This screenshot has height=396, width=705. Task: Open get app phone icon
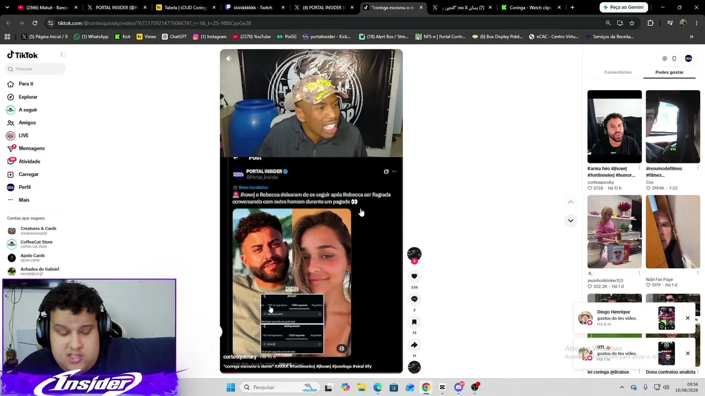coord(674,58)
